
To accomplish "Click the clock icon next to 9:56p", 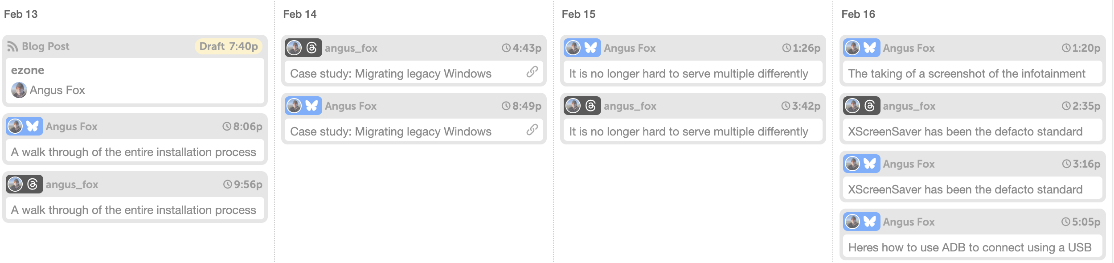I will point(227,184).
